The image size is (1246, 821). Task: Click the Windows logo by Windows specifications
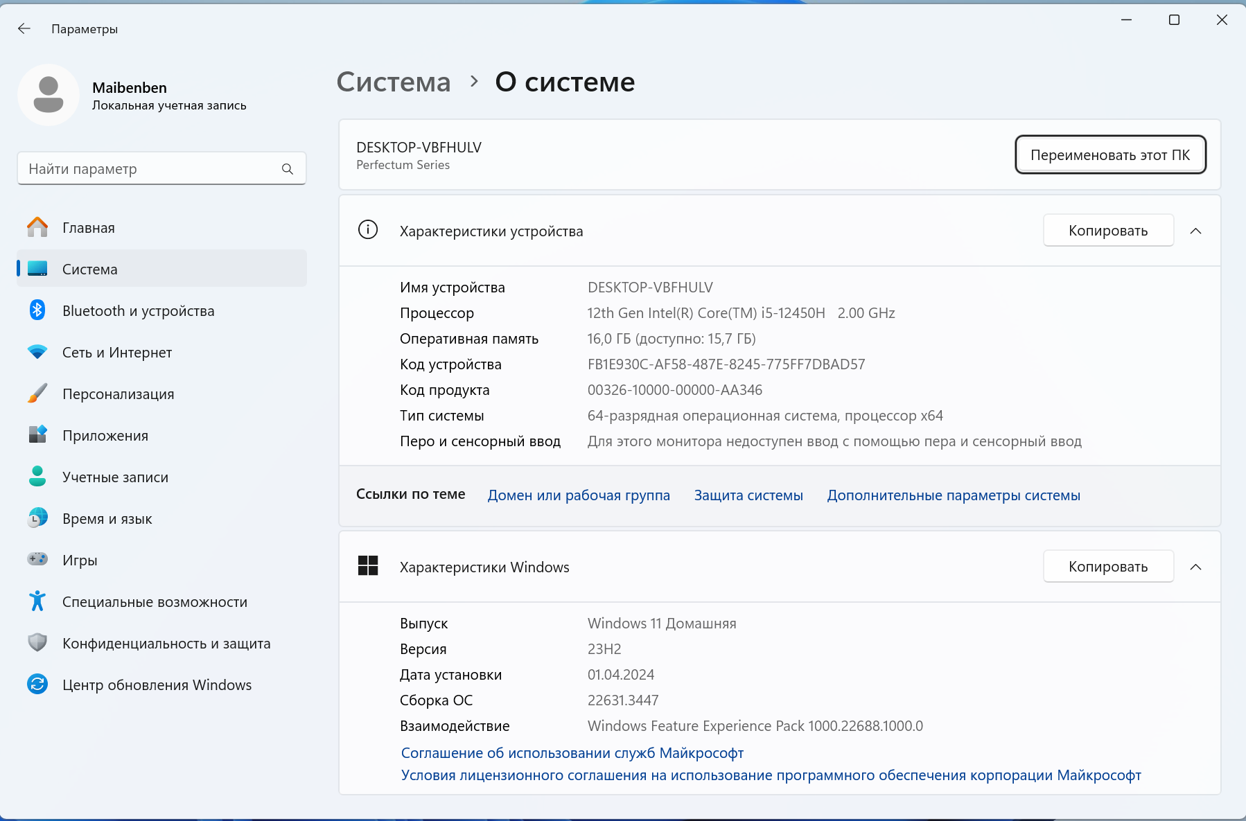pos(368,566)
